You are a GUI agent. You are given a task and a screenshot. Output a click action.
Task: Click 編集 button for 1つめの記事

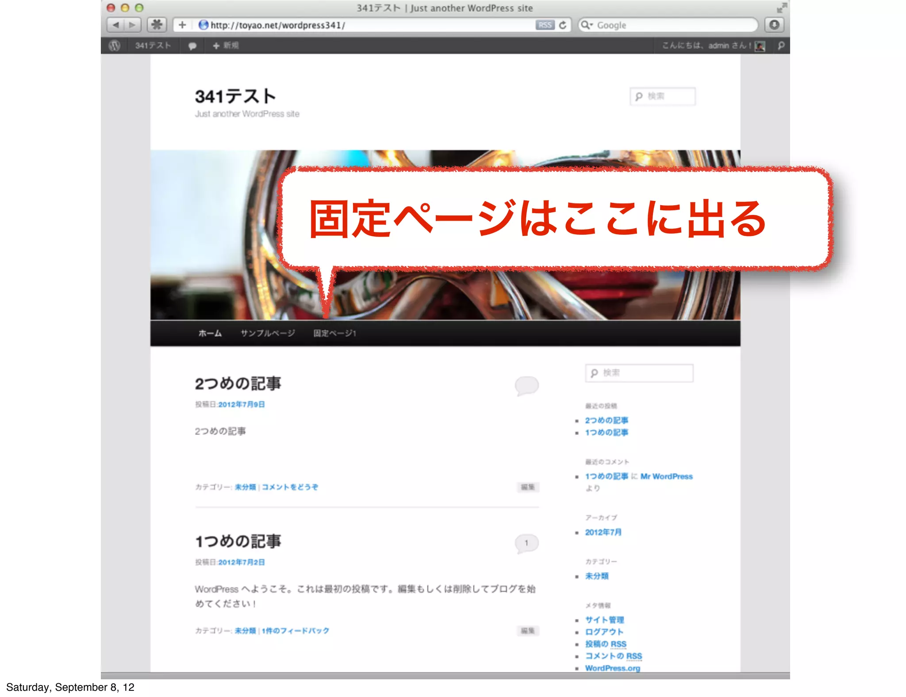[x=528, y=631]
